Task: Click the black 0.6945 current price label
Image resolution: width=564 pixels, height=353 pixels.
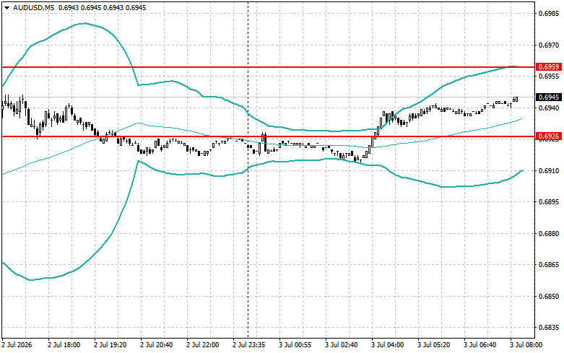Action: pyautogui.click(x=549, y=97)
